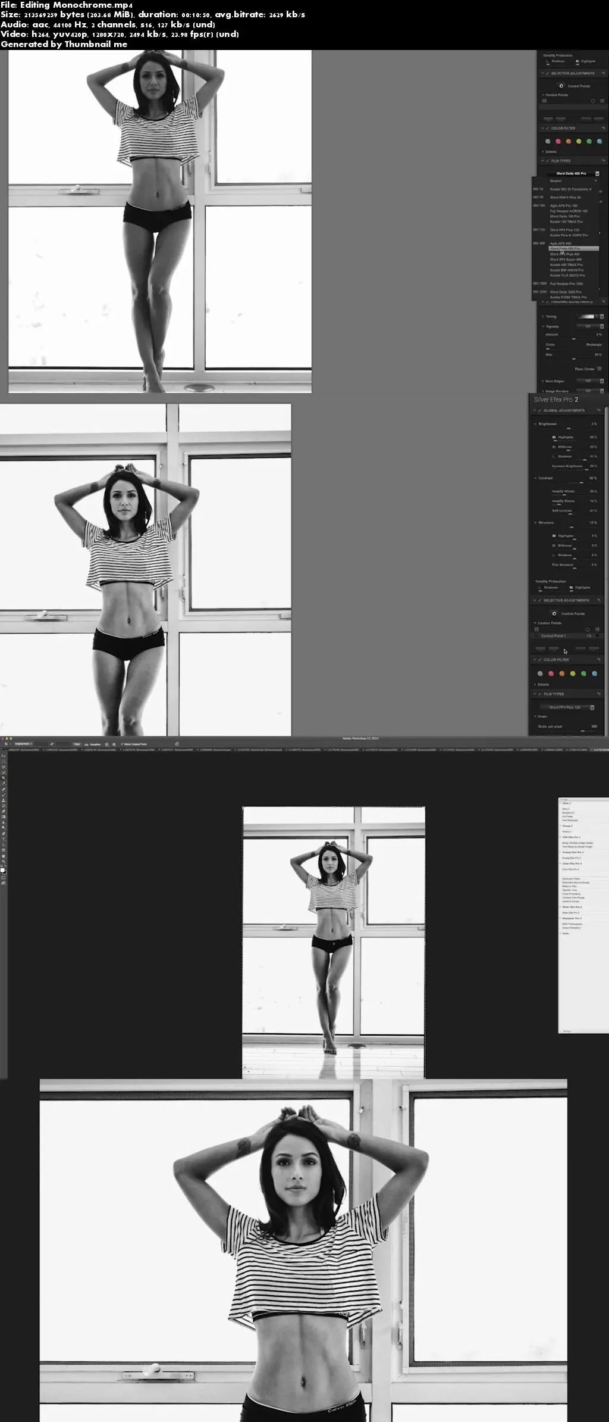Click circle icon in the empty Control Points list header
Screen dimensions: 609x1422
tap(593, 101)
